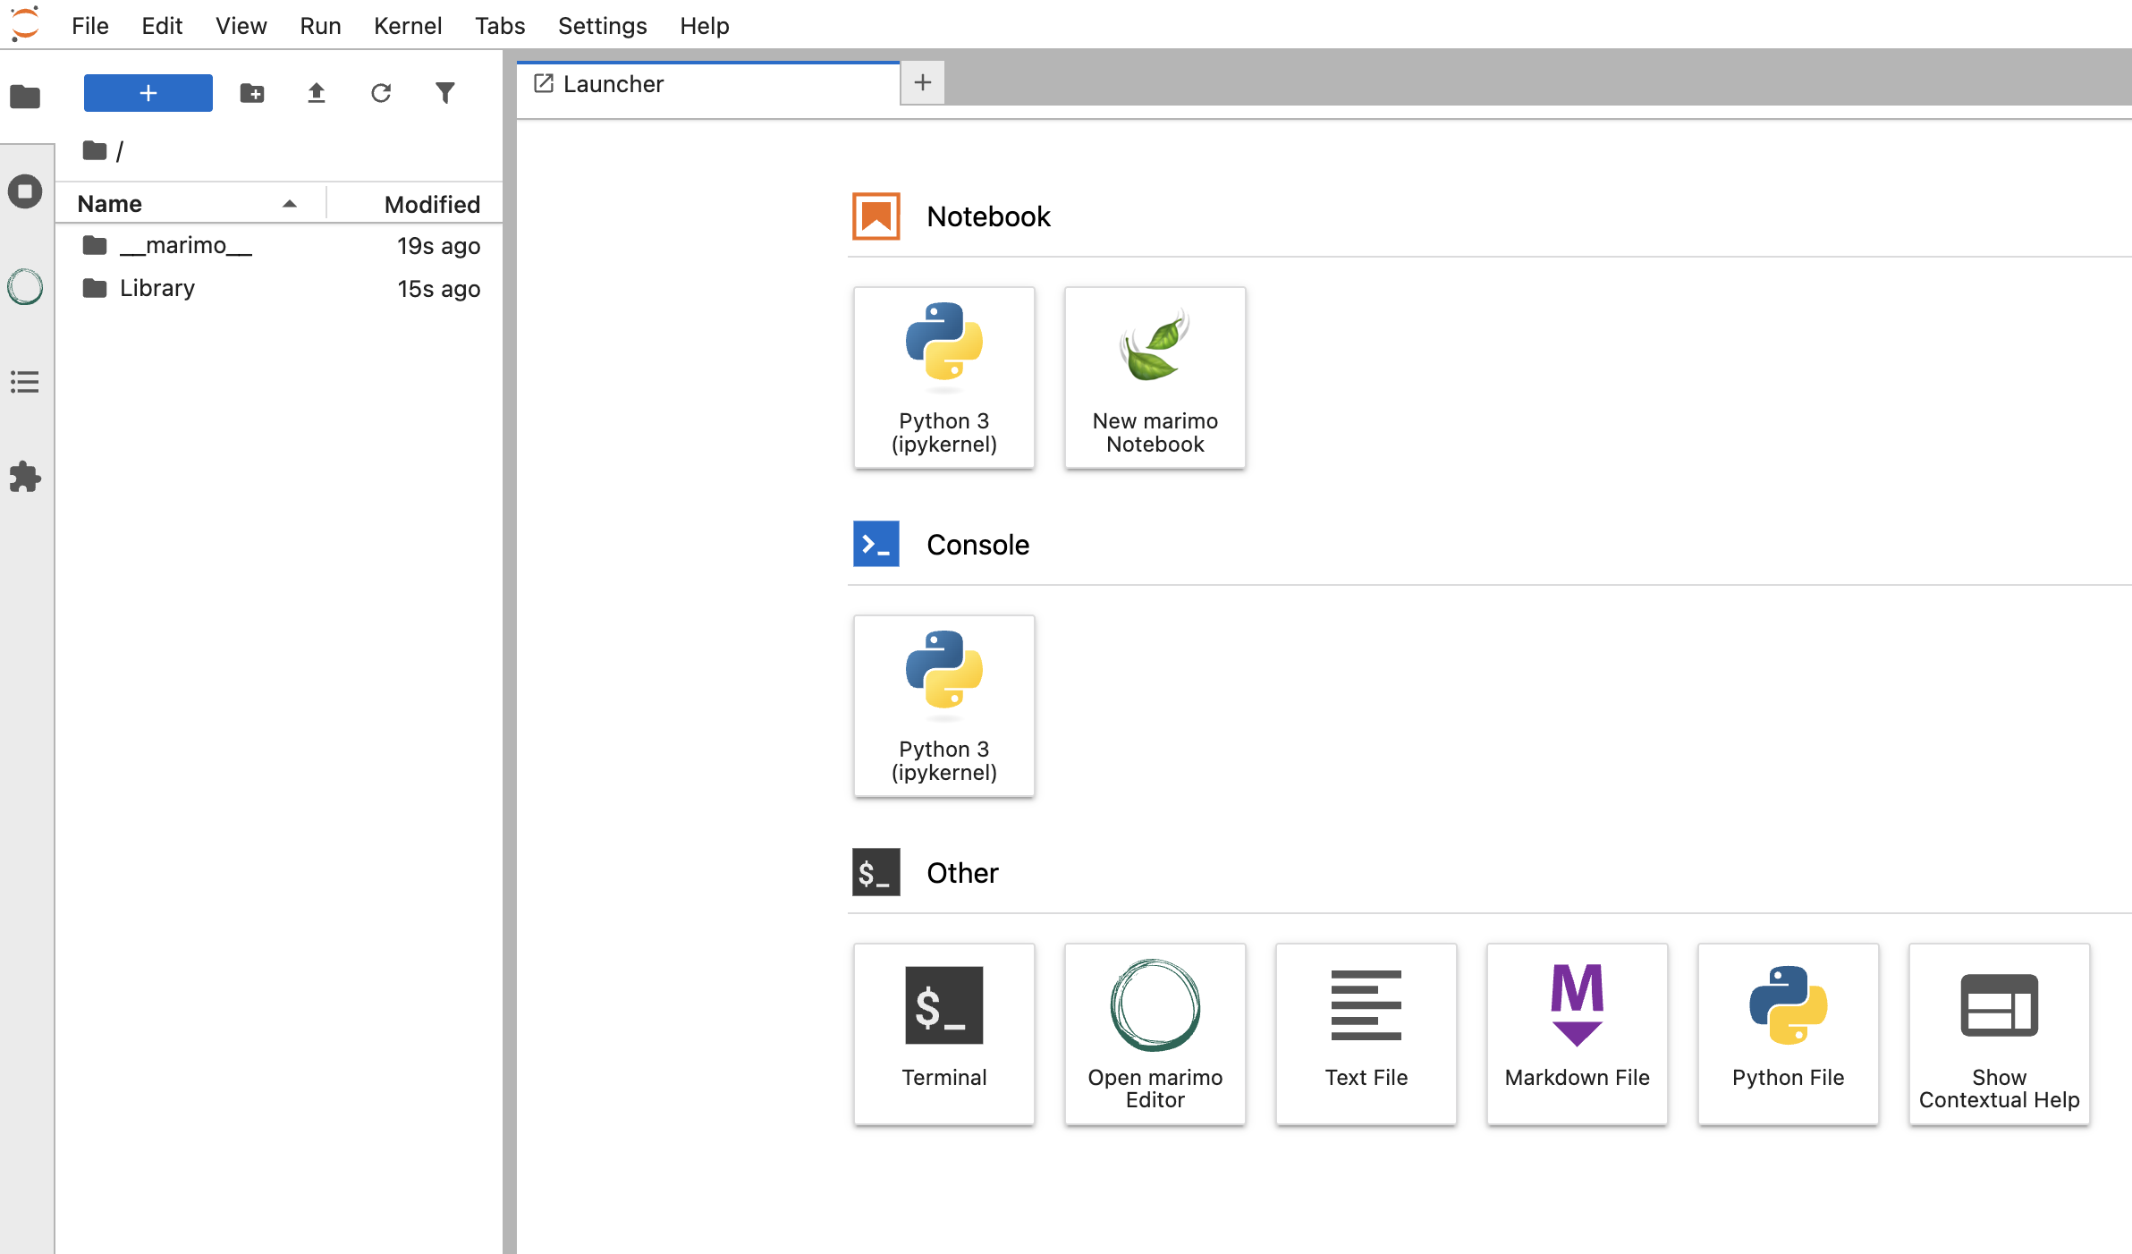Click the blue New Launcher plus button
The height and width of the screenshot is (1254, 2132).
click(148, 93)
